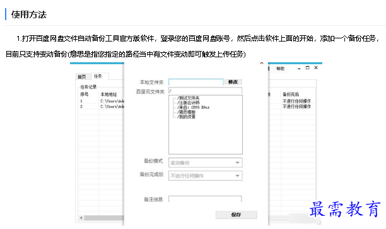Focus the 本地文件夹 input field
The height and width of the screenshot is (229, 386).
pos(196,82)
